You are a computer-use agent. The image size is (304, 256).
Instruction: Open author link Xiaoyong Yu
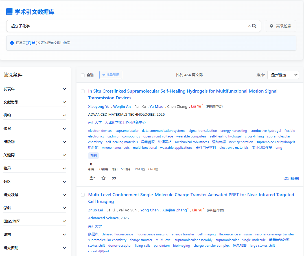point(99,106)
